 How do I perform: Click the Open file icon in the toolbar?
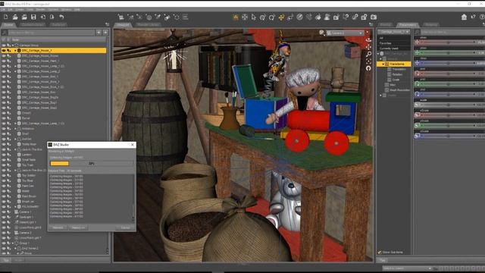[x=15, y=17]
